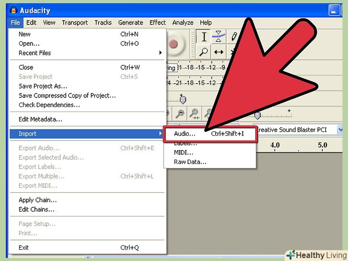This screenshot has height=261, width=348.
Task: Select the Time Shift arrows tool
Action: [x=218, y=52]
